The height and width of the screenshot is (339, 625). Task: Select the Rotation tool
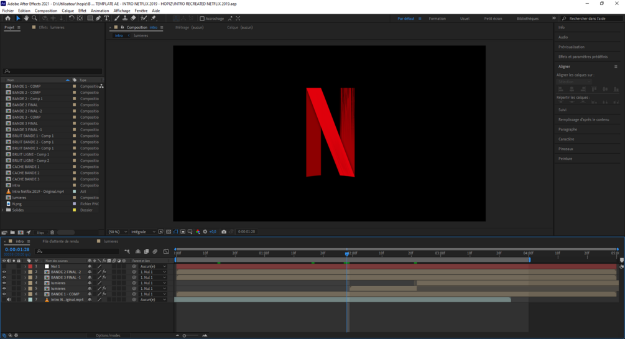pos(72,18)
